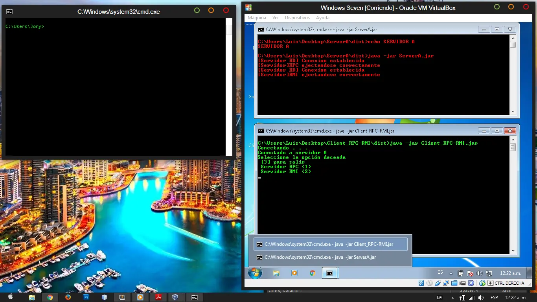Open the VM clock showing 12:22 a.m.

[510, 273]
